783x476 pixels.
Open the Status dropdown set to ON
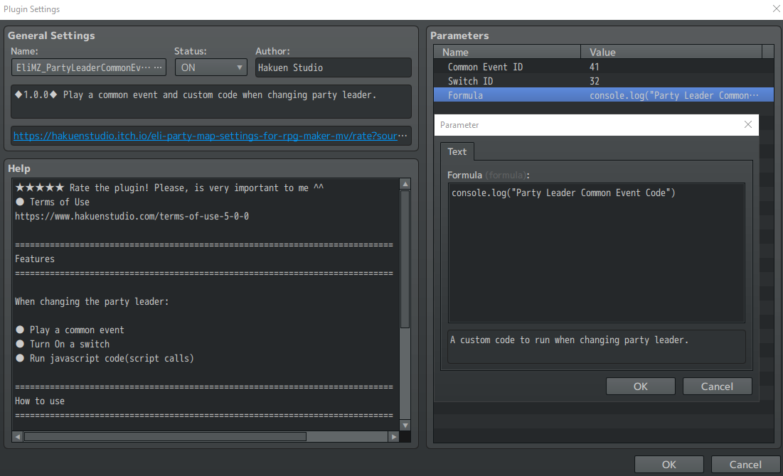211,67
